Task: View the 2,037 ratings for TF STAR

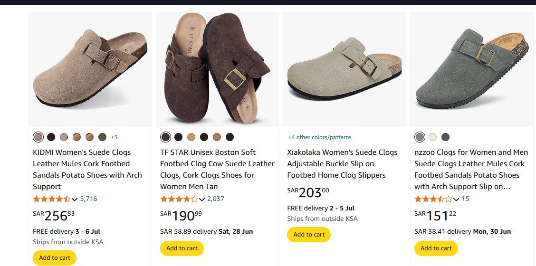Action: click(x=216, y=199)
